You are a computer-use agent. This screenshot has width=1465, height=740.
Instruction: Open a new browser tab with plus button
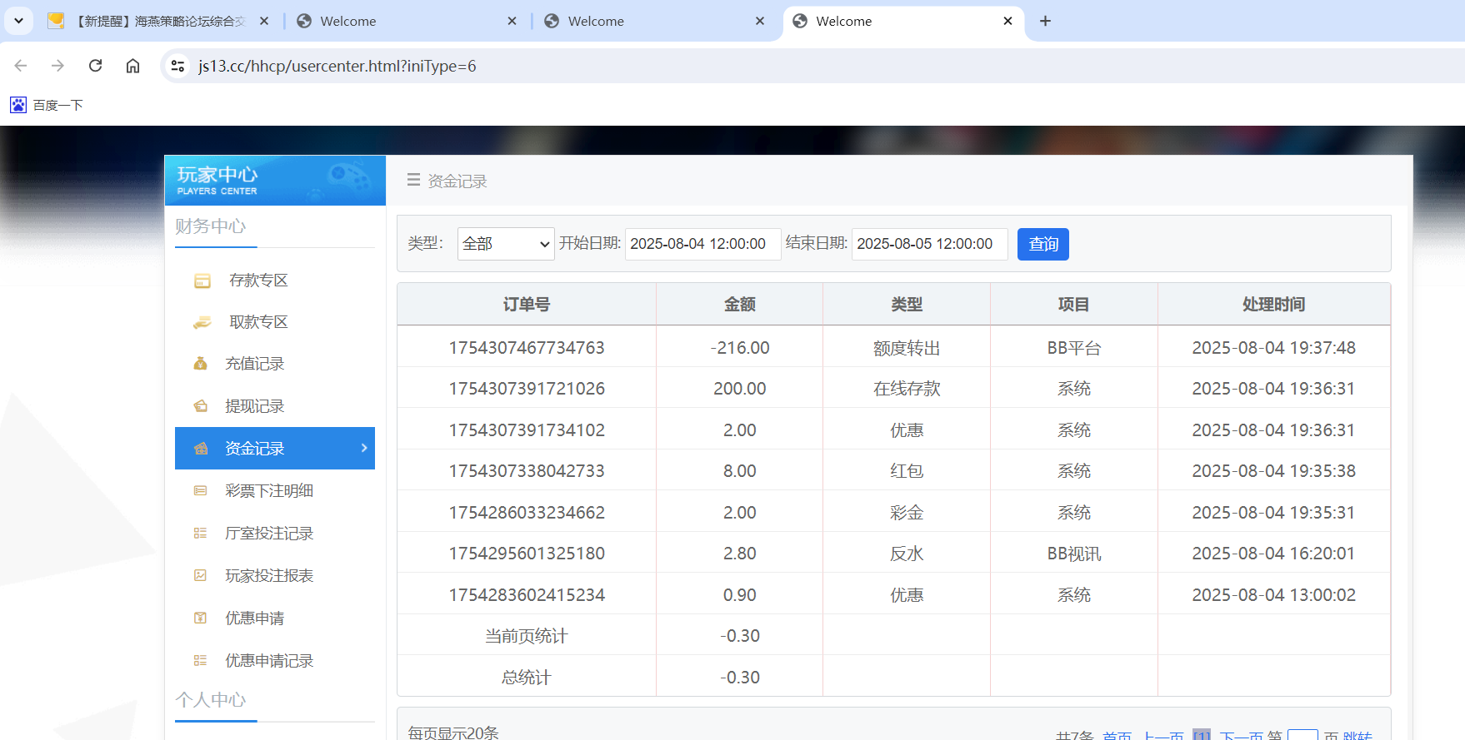[1045, 21]
